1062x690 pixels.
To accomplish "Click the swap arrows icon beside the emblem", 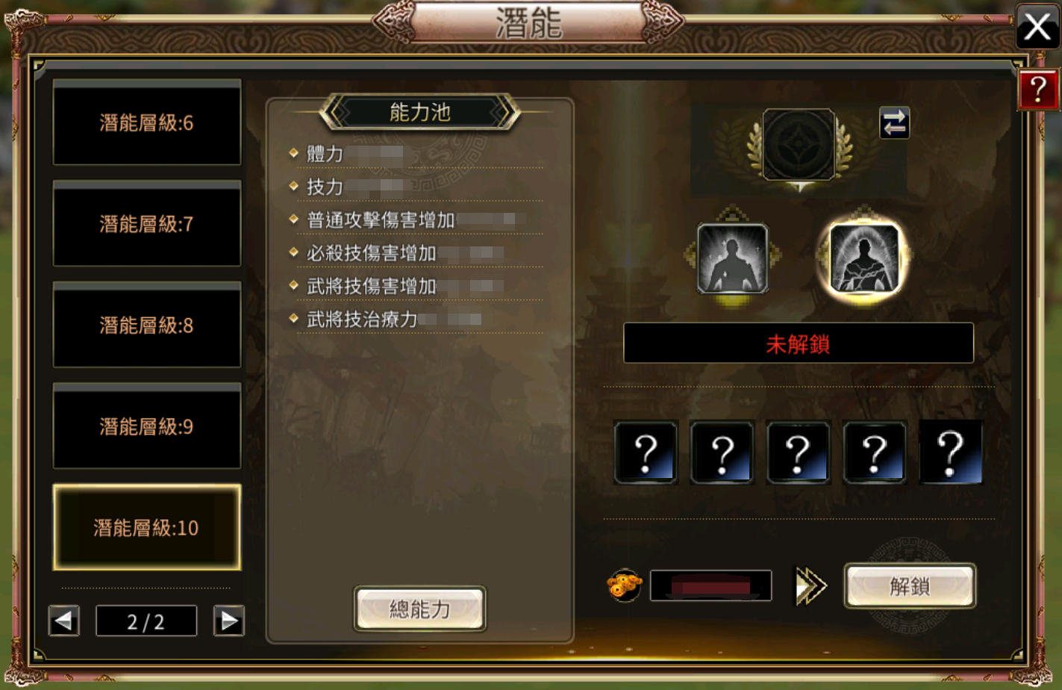I will (894, 122).
